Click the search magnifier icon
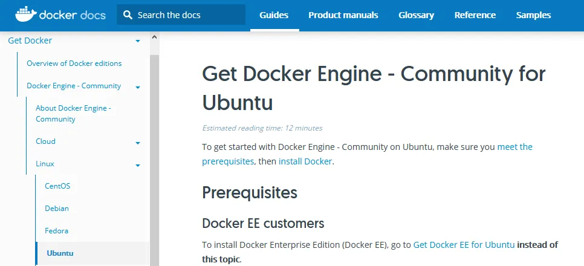The height and width of the screenshot is (266, 584). [128, 15]
